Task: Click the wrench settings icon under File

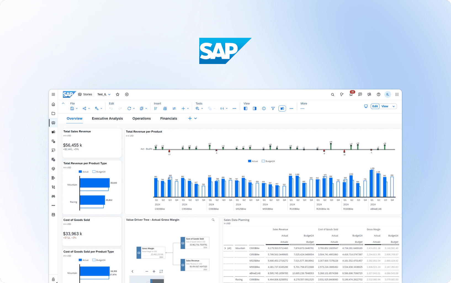Action: (x=97, y=108)
